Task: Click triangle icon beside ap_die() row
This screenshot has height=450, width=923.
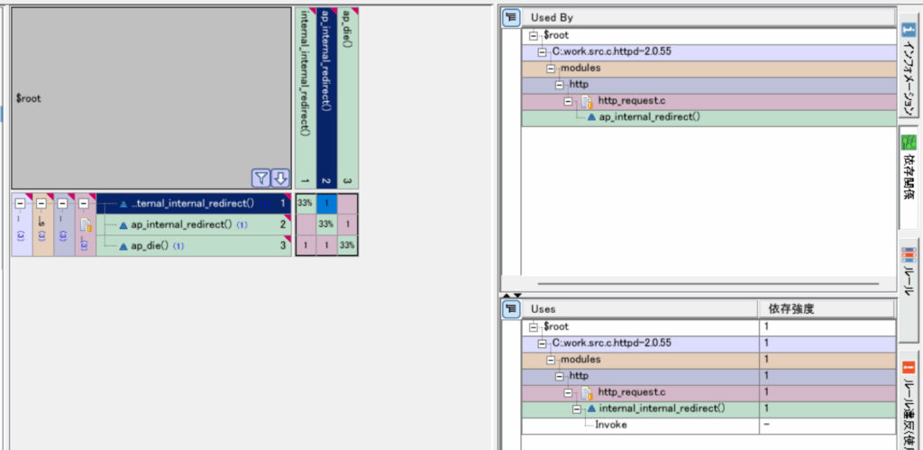Action: point(123,245)
